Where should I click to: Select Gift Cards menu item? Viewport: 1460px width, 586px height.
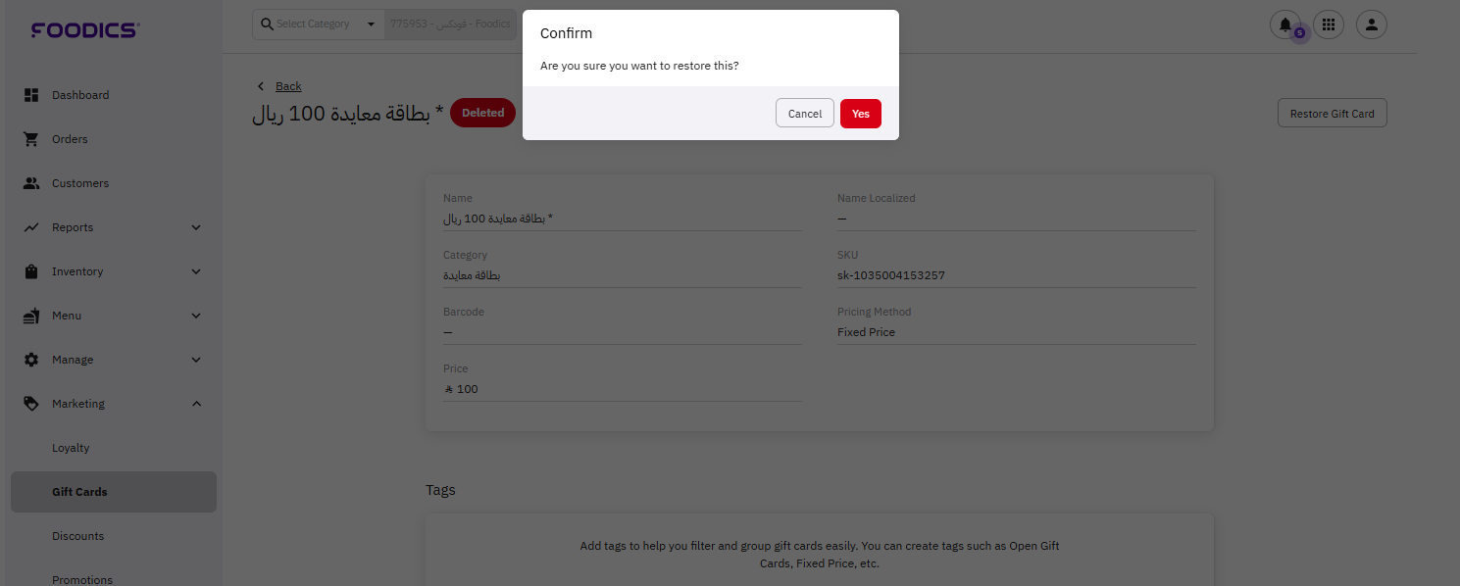(x=79, y=492)
